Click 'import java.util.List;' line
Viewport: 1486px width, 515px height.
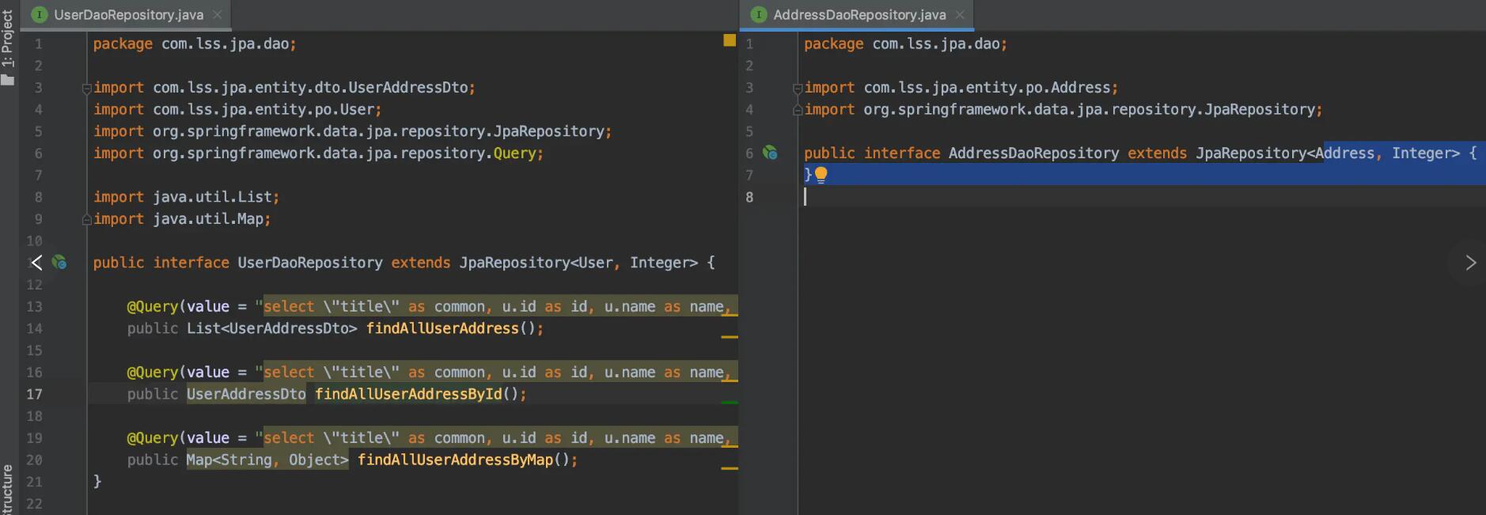[186, 197]
